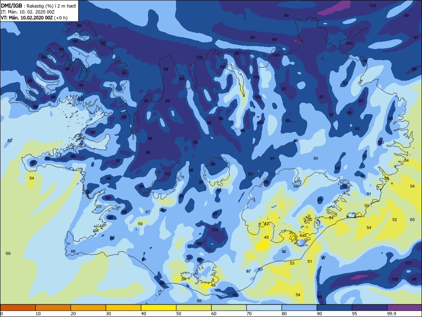Click the '59' humidity value on the map
Image resolution: width=422 pixels, height=317 pixels.
(140, 224)
